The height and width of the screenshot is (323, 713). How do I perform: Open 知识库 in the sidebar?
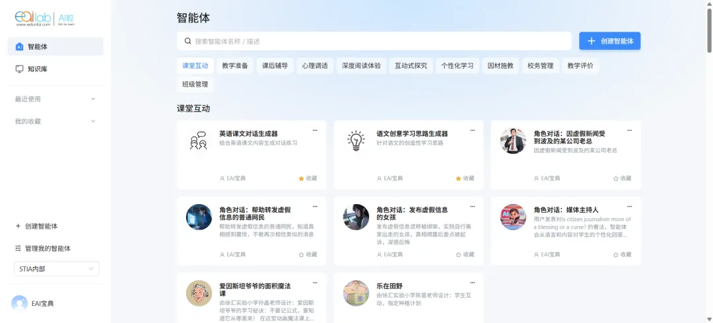tap(55, 69)
